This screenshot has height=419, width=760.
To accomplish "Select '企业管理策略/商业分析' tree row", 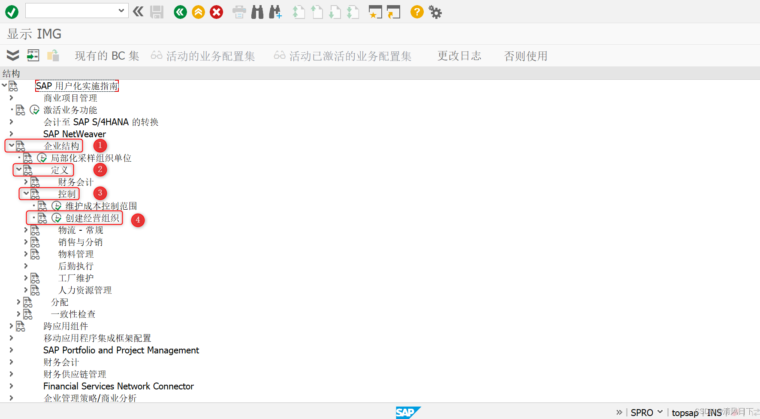I will pyautogui.click(x=90, y=398).
